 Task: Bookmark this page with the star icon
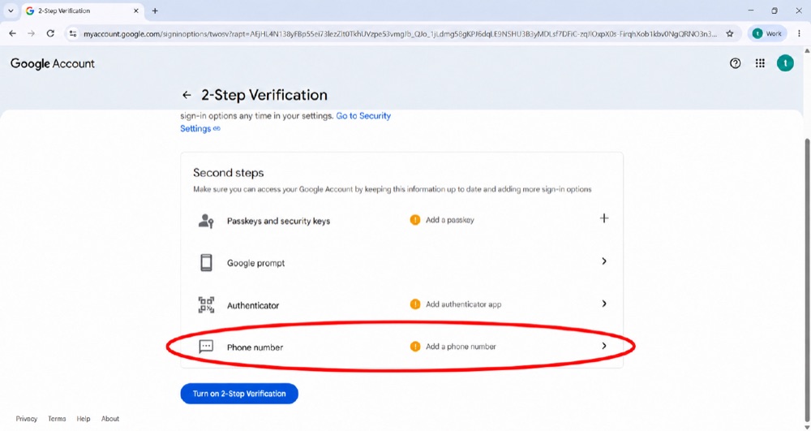pos(730,33)
